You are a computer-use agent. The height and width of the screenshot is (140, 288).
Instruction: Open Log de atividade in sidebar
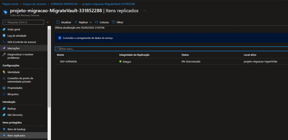[x=17, y=36]
